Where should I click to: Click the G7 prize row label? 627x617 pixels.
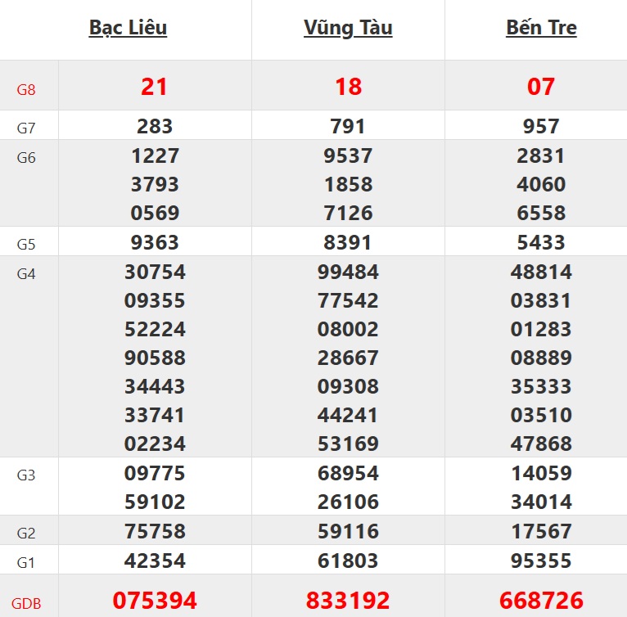pos(26,128)
